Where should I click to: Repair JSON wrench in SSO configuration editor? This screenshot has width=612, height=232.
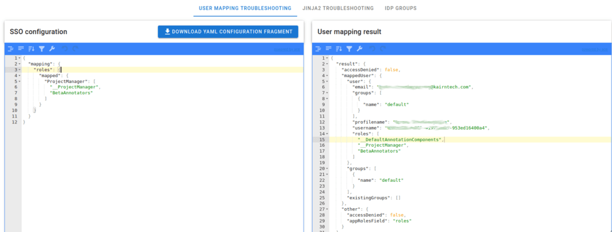click(x=52, y=49)
